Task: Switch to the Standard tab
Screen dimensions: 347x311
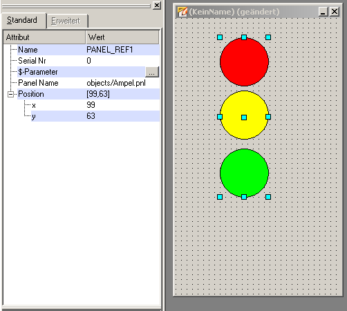Action: tap(22, 20)
